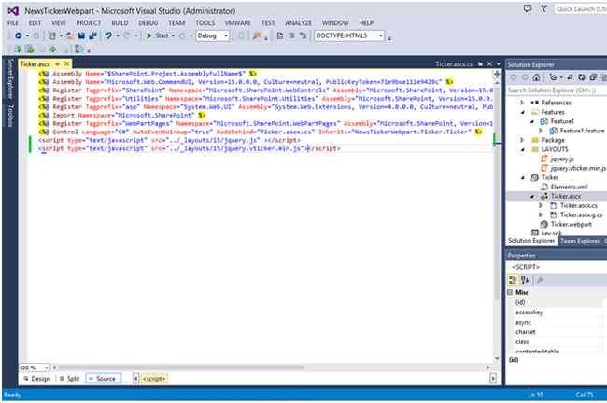607x403 pixels.
Task: Open the Debug configuration dropdown
Action: (x=213, y=35)
